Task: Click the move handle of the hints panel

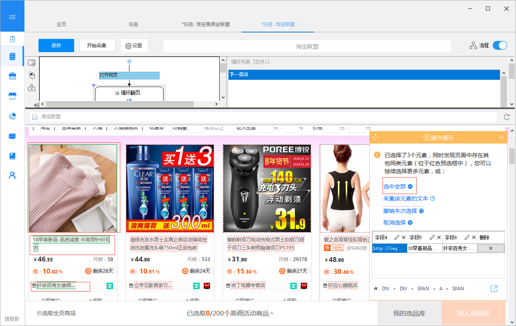Action: tap(376, 138)
